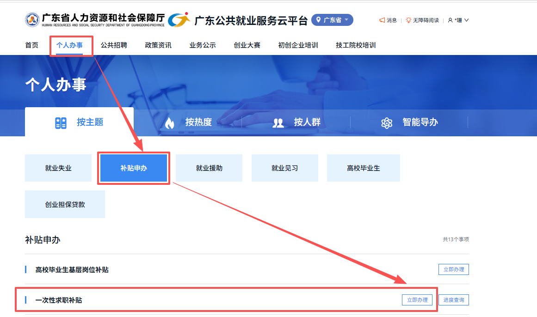
Task: Go to 首页 in the navigation bar
Action: coord(31,45)
